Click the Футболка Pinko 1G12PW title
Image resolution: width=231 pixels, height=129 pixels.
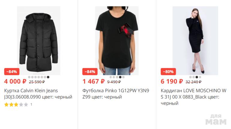tap(116, 94)
